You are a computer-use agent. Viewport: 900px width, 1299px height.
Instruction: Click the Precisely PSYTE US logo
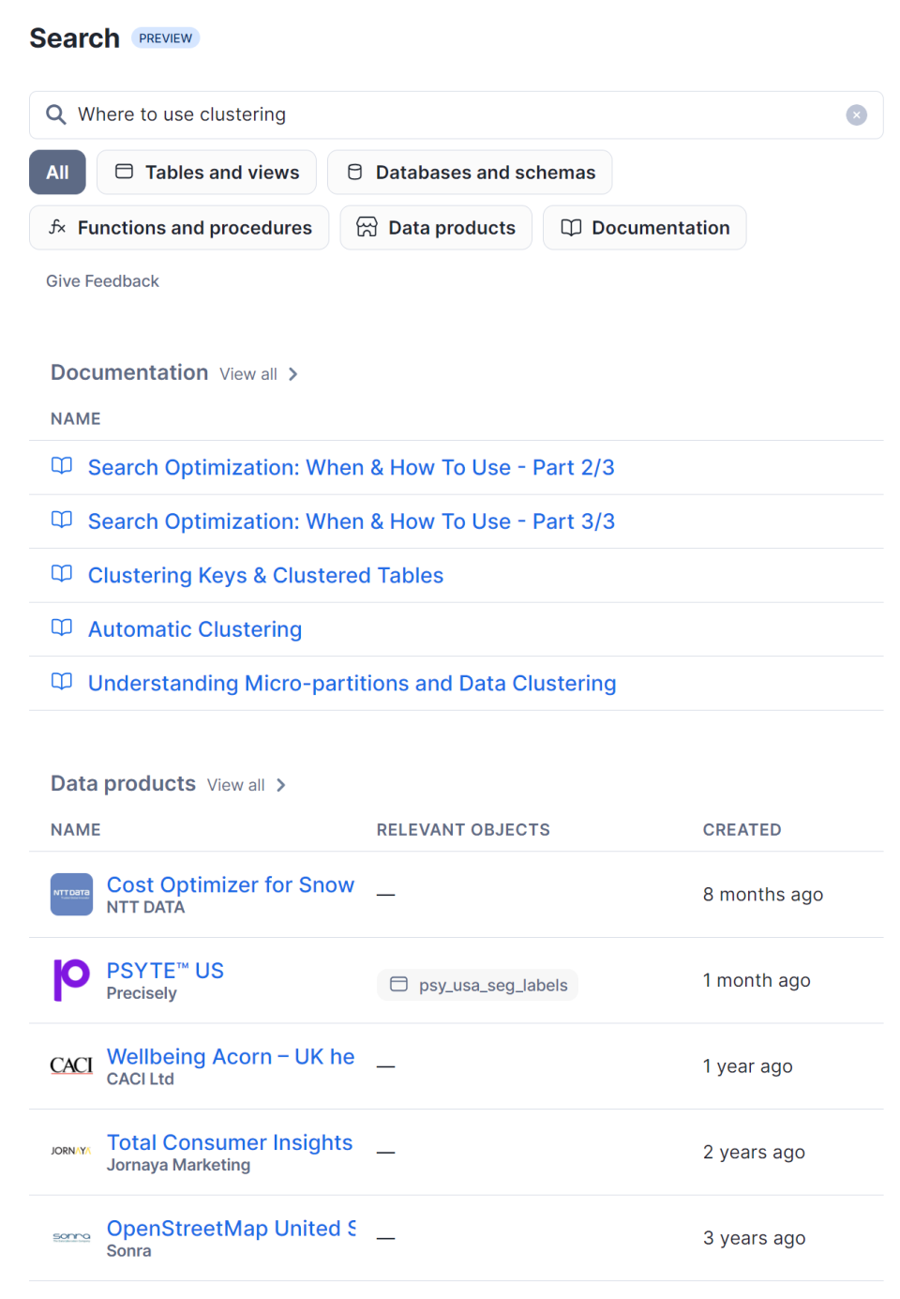[71, 980]
